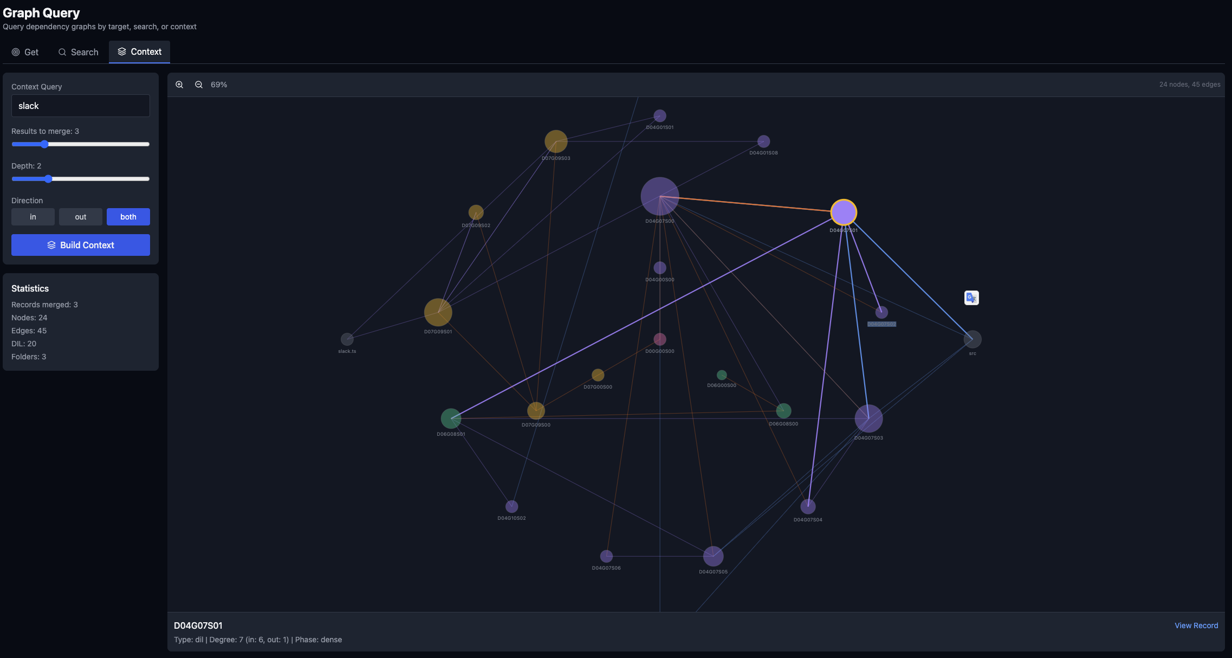Click the zoom out magnifier icon
The width and height of the screenshot is (1232, 658).
click(198, 85)
